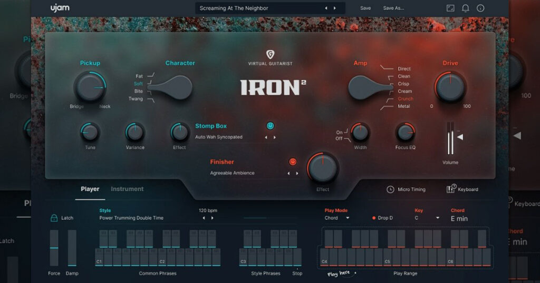
Task: Open the Key dropdown
Action: [427, 218]
